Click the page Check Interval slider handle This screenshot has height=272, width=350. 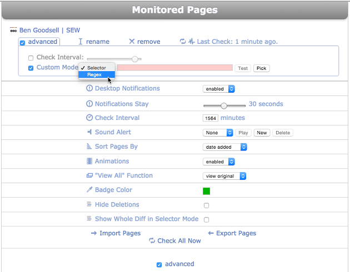tap(135, 59)
